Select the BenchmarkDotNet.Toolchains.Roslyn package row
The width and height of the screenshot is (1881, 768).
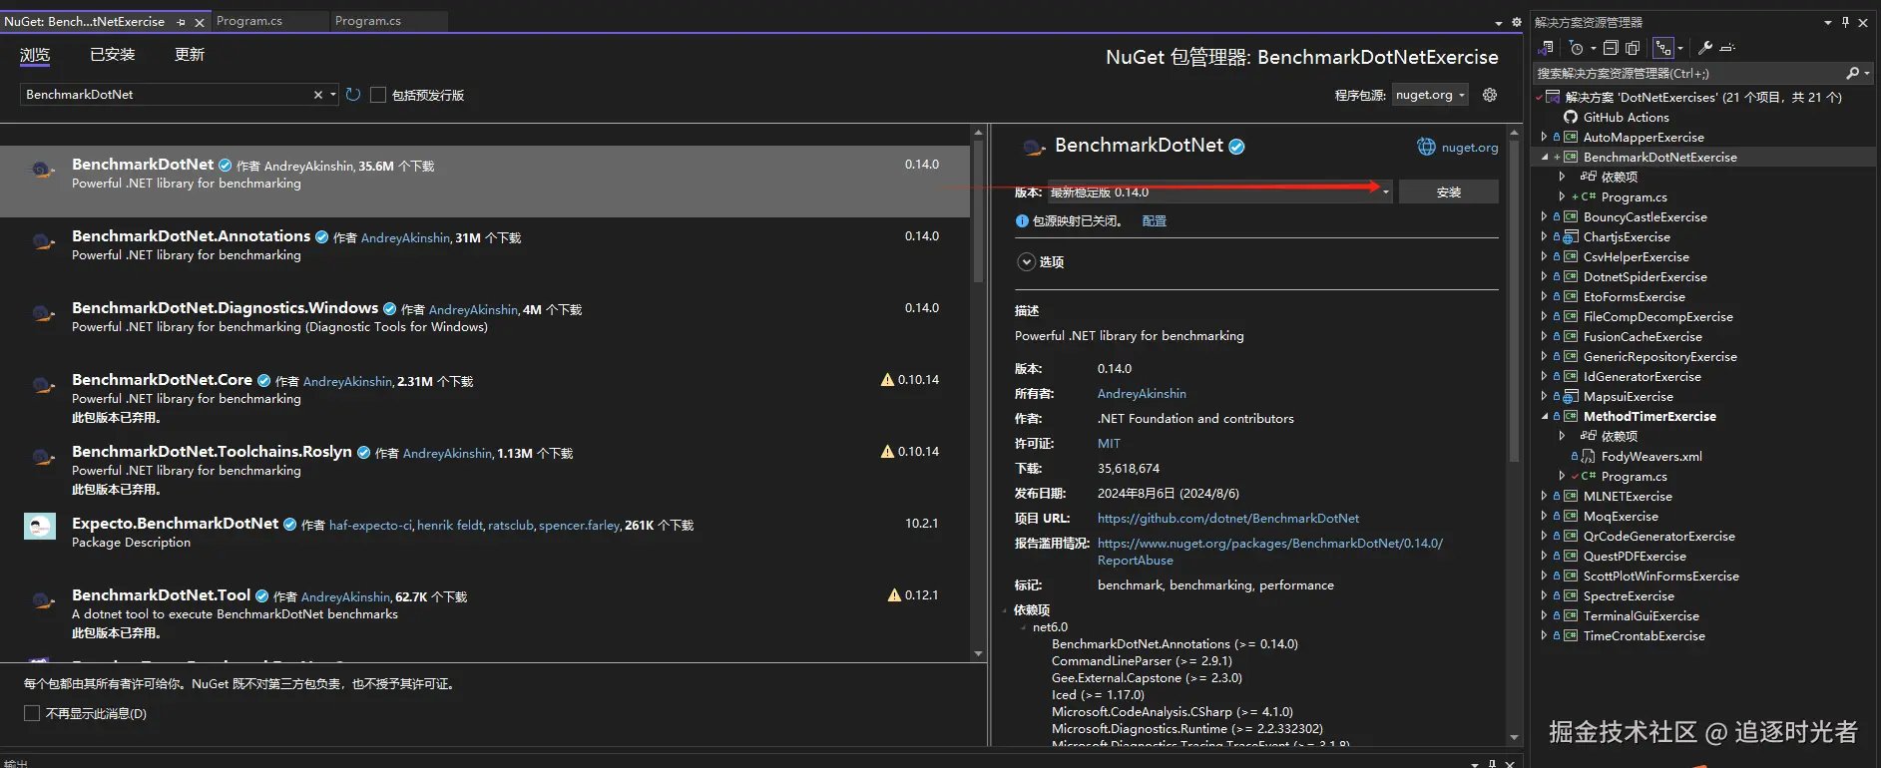(485, 469)
